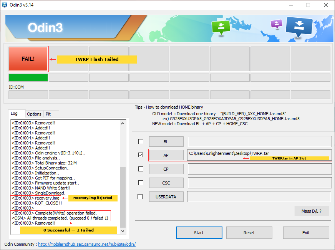Enable the BL checkbox
Viewport: 335px width, 250px height.
pos(141,142)
